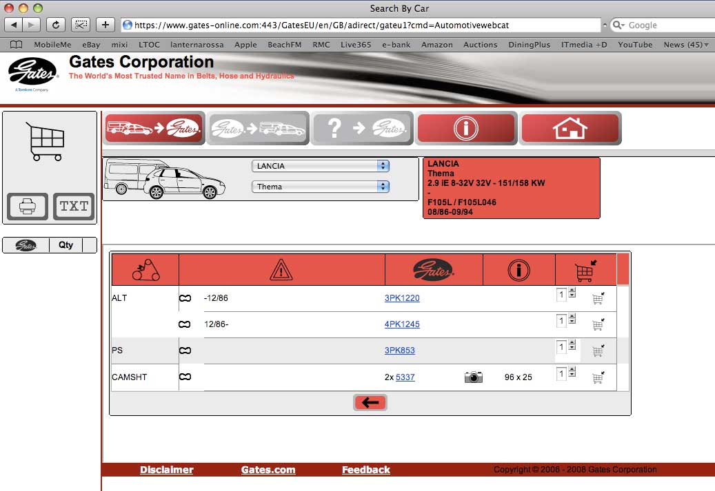Click quantity field in 3PK1220 row

click(x=562, y=294)
